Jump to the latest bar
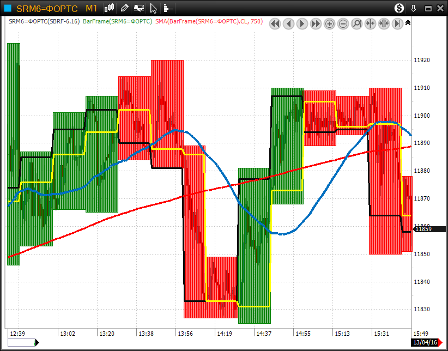The width and height of the screenshot is (448, 351). 397,23
